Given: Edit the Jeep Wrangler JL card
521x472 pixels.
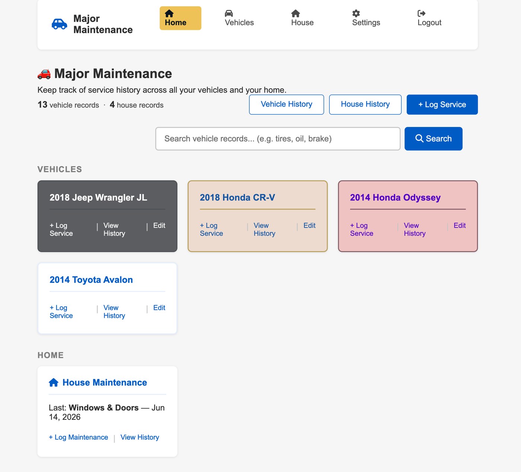Looking at the screenshot, I should [159, 225].
